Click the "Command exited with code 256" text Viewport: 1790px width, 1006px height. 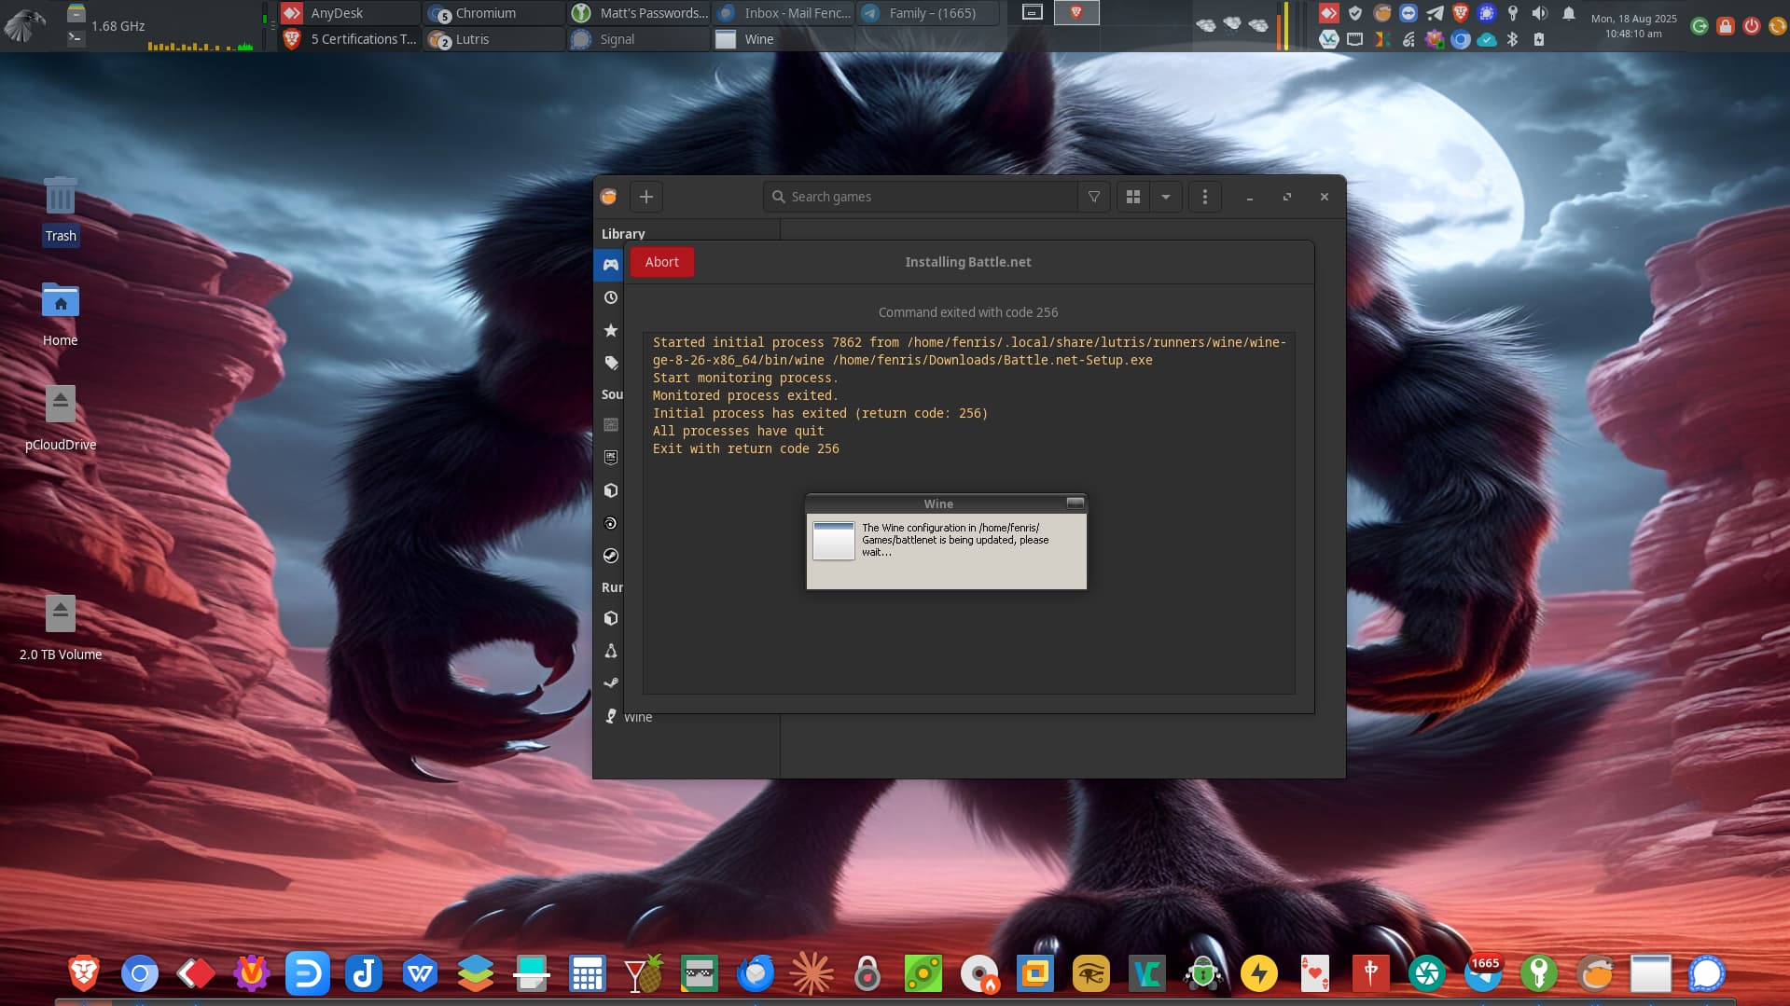coord(968,312)
